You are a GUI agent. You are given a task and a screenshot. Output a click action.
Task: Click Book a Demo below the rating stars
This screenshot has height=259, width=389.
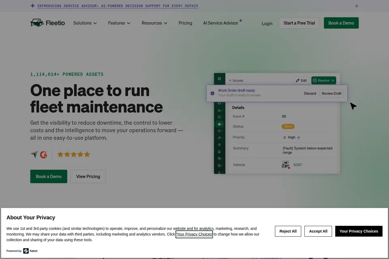49,176
